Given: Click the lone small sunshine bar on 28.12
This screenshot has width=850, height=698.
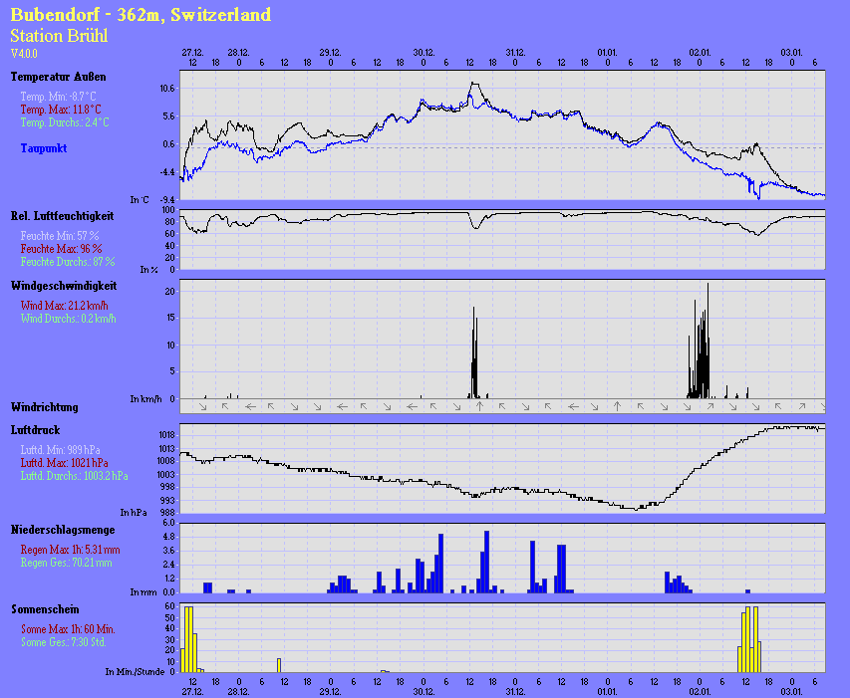Looking at the screenshot, I should pyautogui.click(x=279, y=665).
